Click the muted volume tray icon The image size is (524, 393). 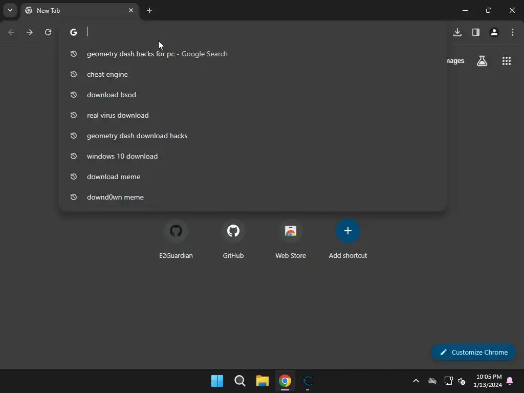pyautogui.click(x=462, y=381)
